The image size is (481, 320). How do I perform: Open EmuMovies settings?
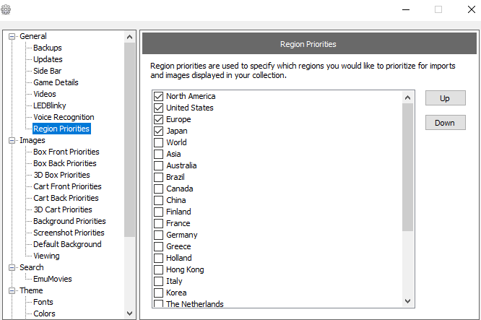pos(53,280)
